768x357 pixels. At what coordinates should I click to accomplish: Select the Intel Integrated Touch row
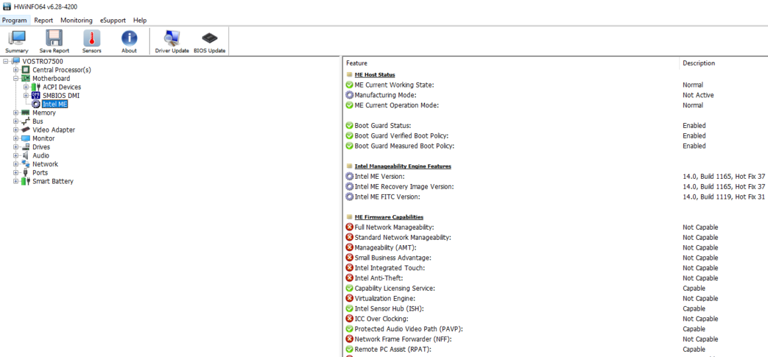click(x=555, y=268)
